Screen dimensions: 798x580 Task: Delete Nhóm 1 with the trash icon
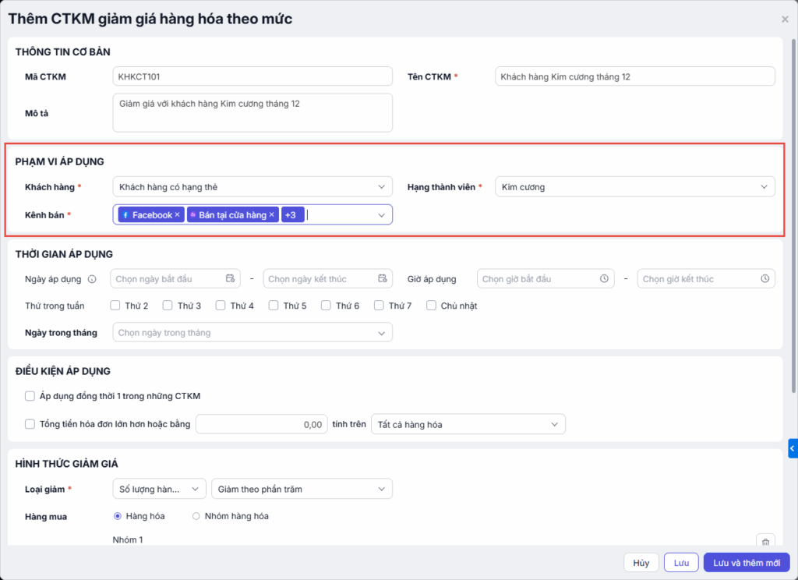[765, 542]
